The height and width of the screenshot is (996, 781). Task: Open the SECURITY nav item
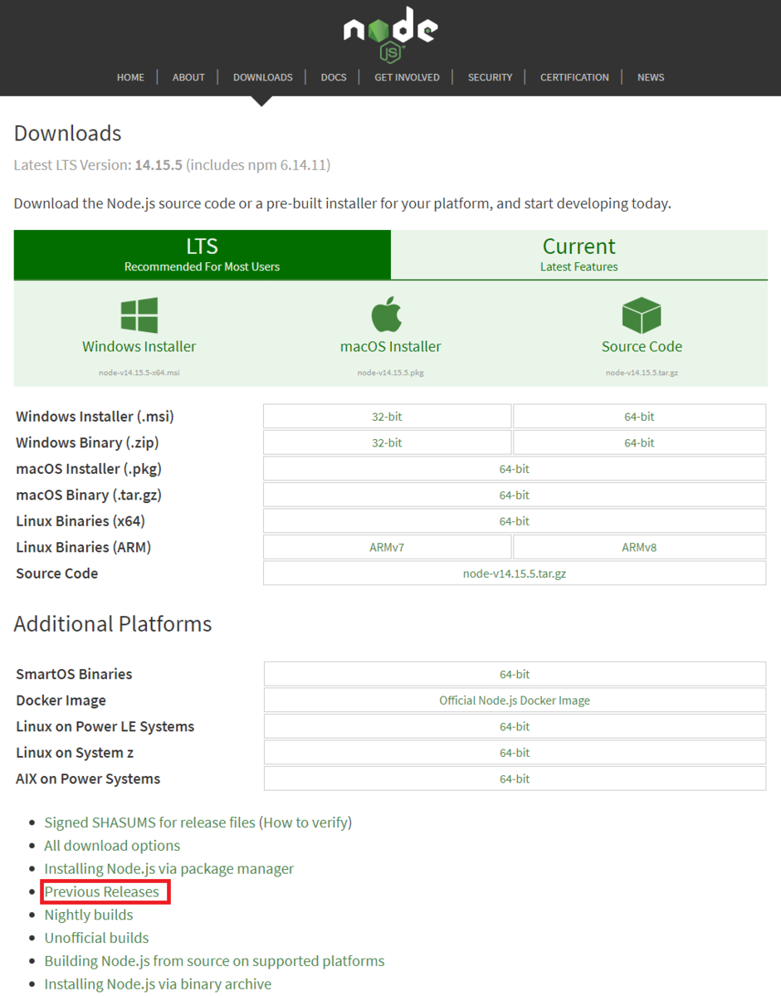(x=490, y=77)
